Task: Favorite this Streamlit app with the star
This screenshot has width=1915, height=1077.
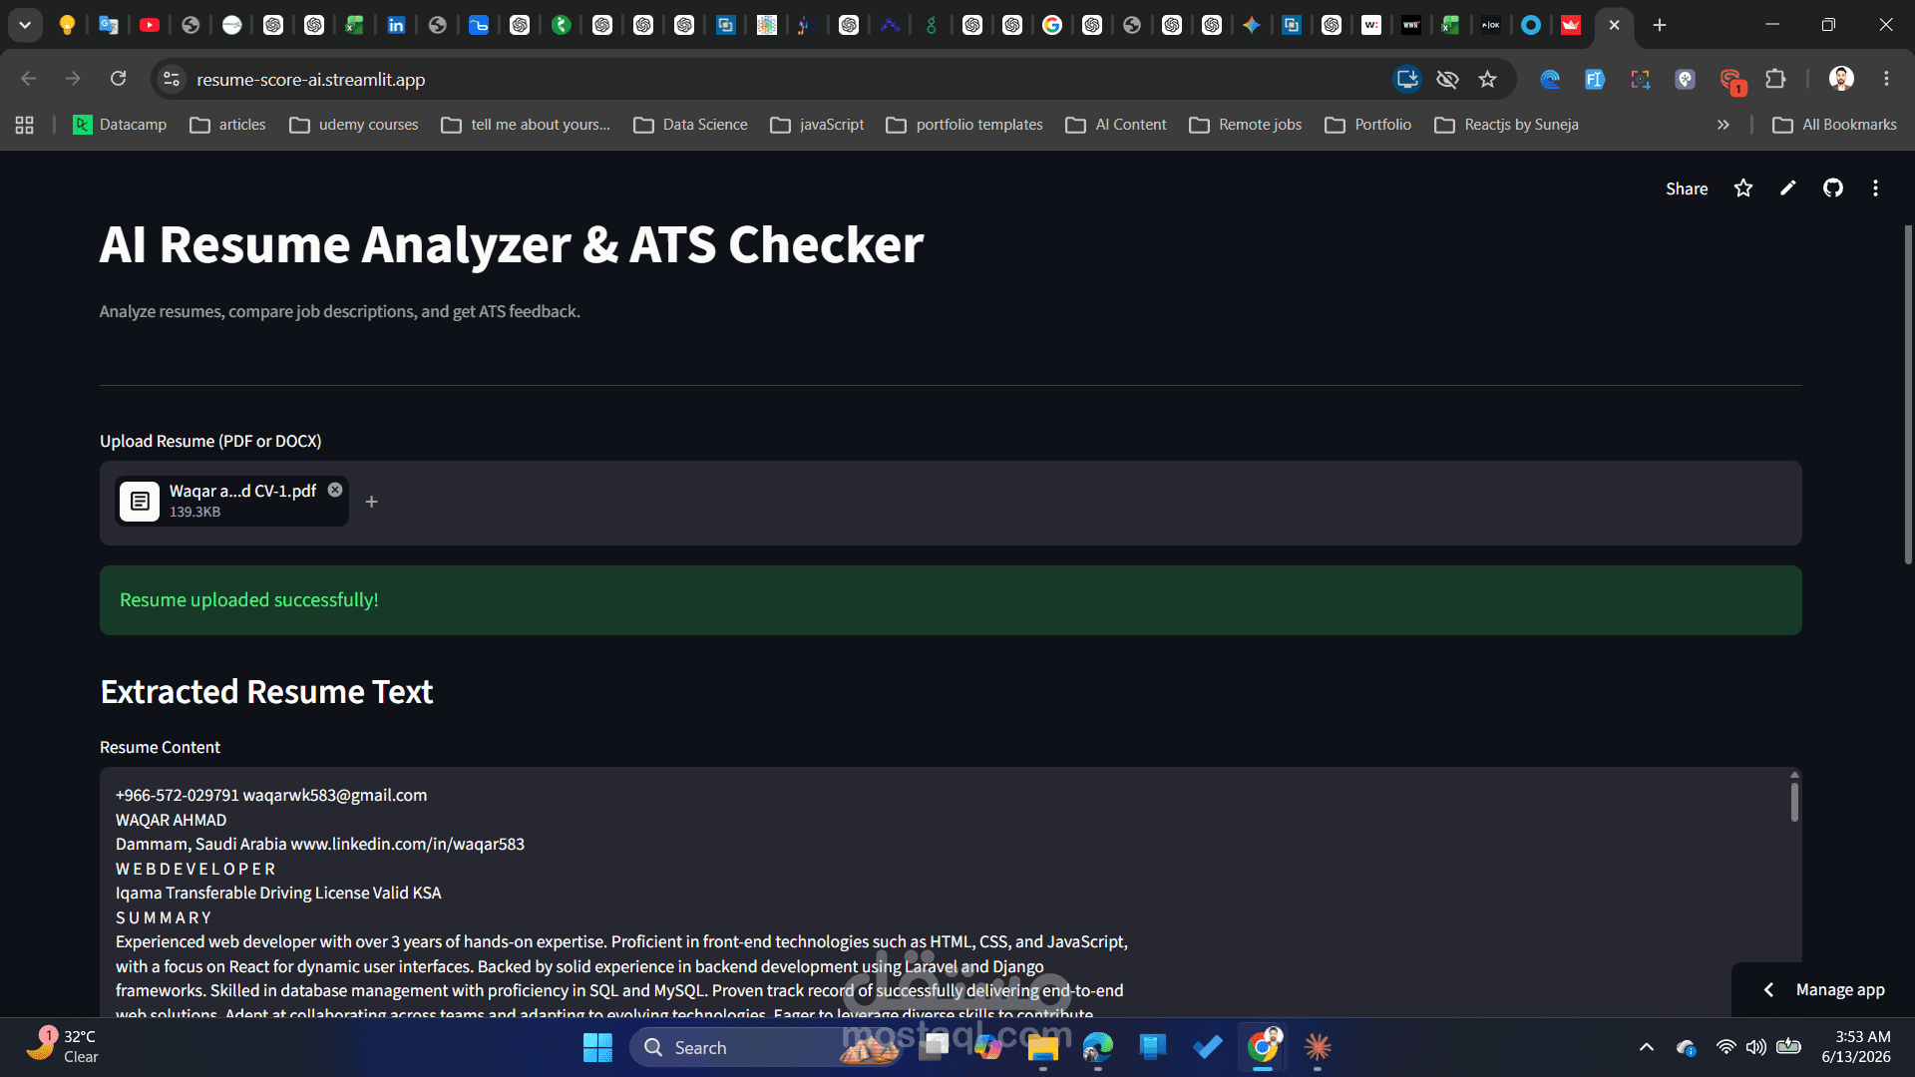Action: (1743, 188)
